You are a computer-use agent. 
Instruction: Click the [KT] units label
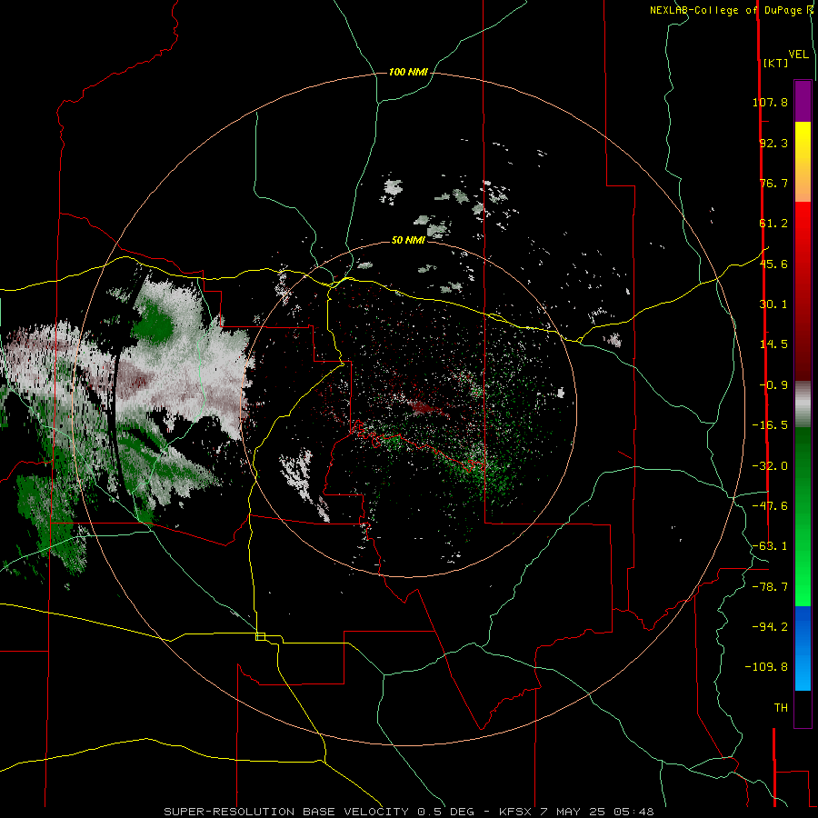[x=776, y=63]
